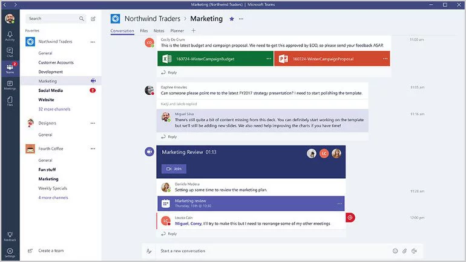Image resolution: width=466 pixels, height=262 pixels.
Task: Open options on Marketing review meeting card
Action: (340, 203)
